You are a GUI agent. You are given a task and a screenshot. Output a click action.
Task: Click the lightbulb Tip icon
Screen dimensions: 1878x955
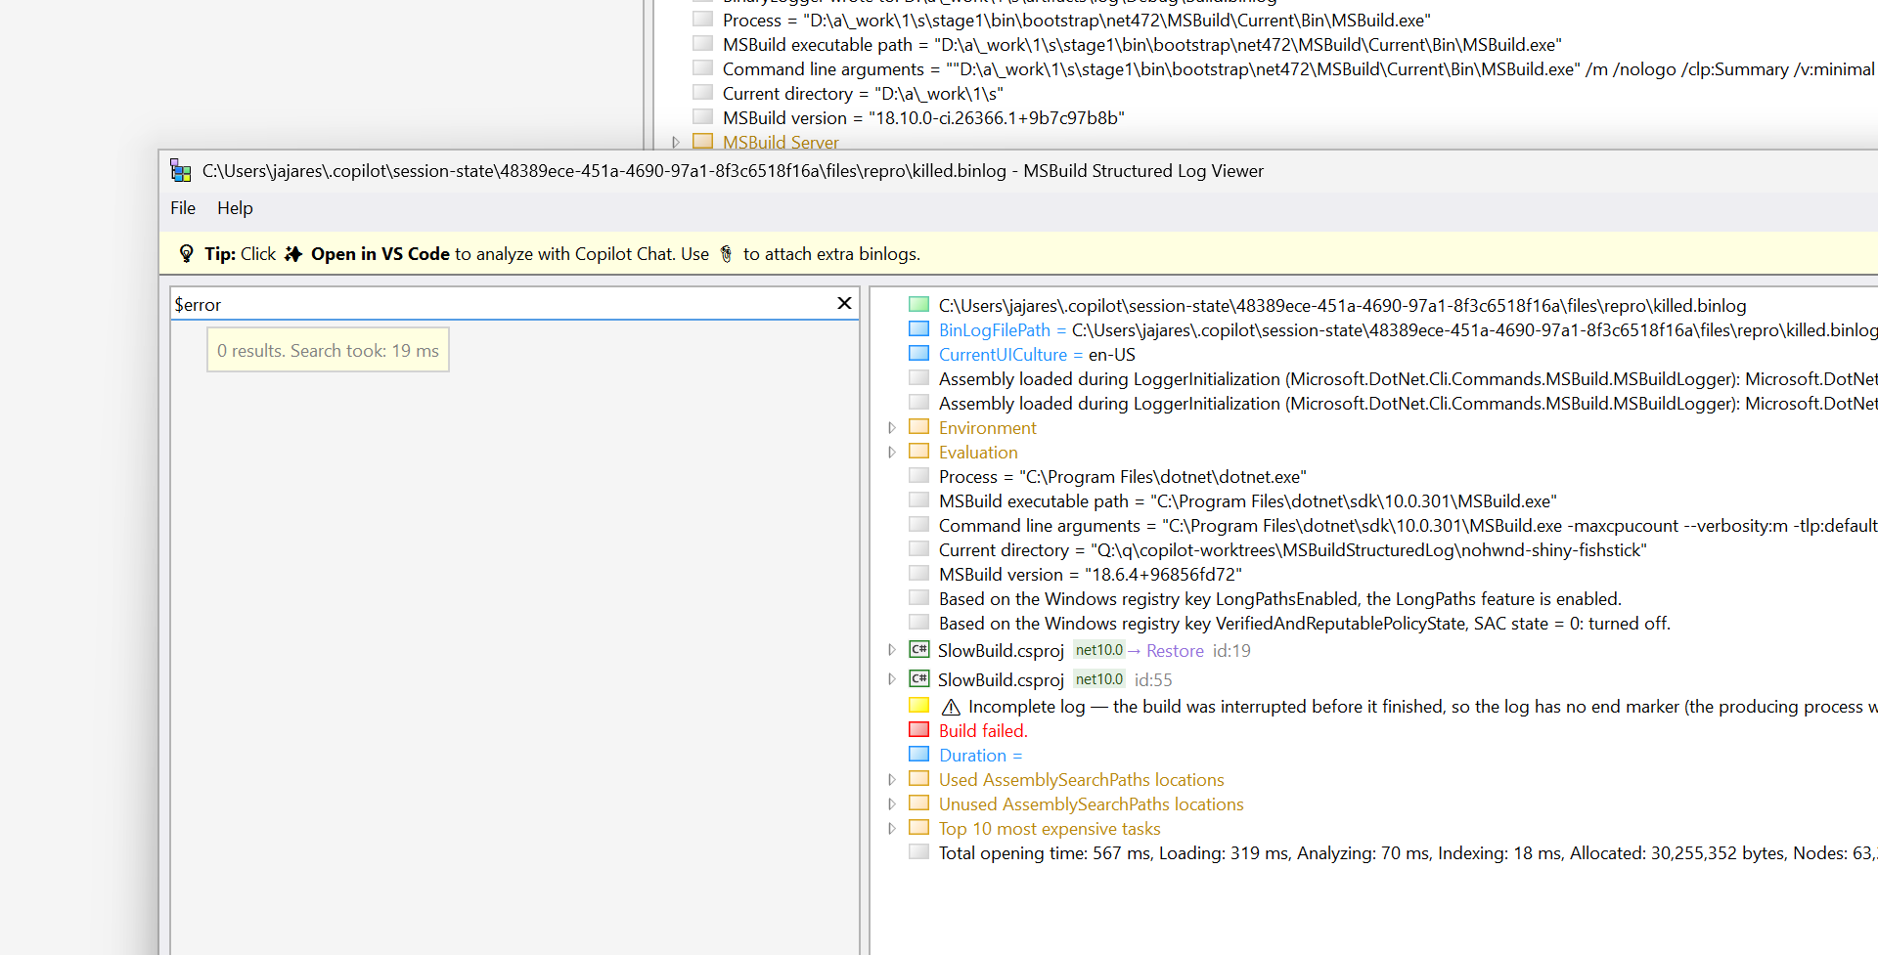186,254
